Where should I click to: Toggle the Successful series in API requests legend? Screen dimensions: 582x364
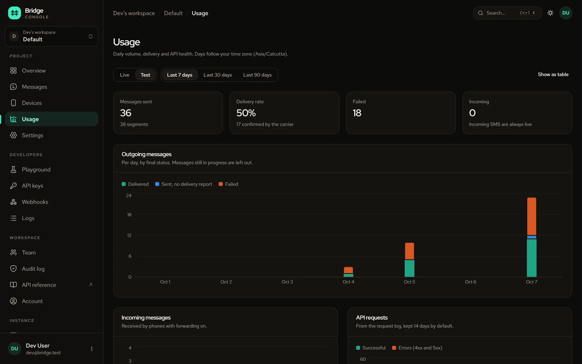pos(371,348)
